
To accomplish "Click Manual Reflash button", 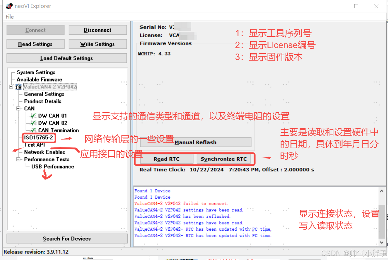I will click(196, 142).
